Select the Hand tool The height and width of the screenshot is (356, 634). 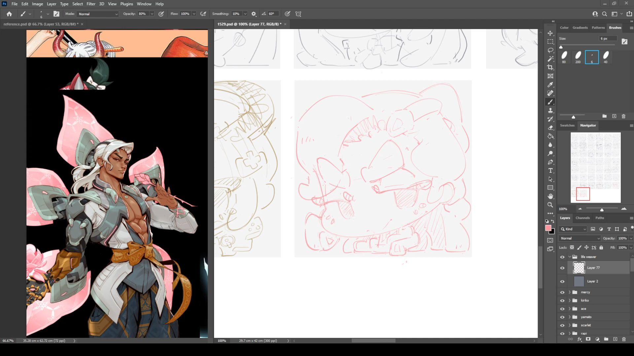pos(550,196)
